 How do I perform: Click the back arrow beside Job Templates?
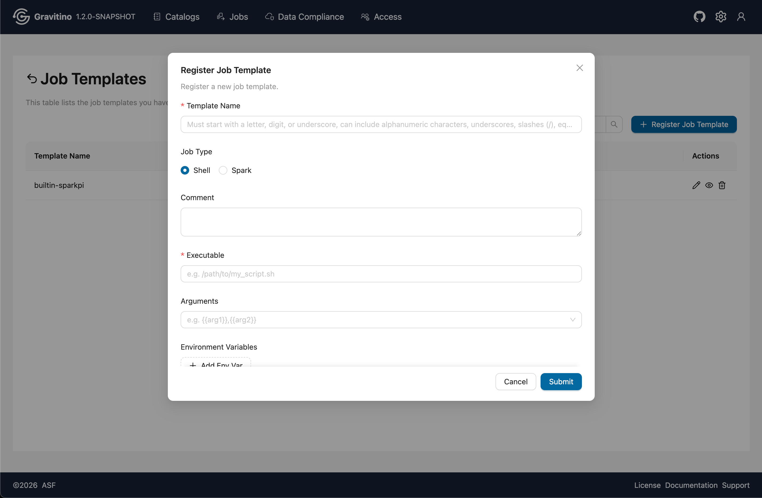pos(31,79)
